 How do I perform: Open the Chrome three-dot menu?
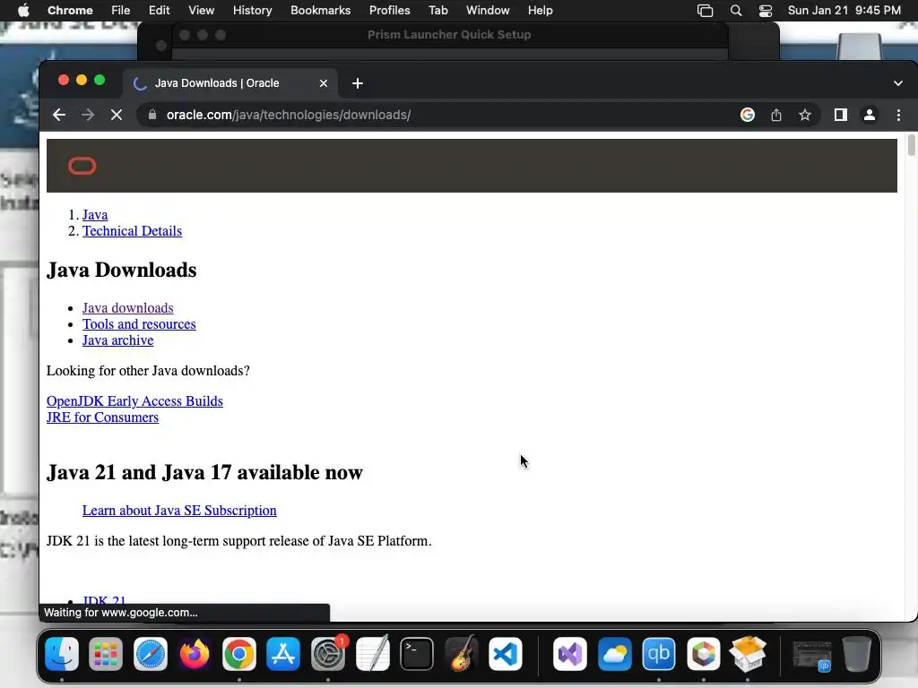[x=898, y=115]
